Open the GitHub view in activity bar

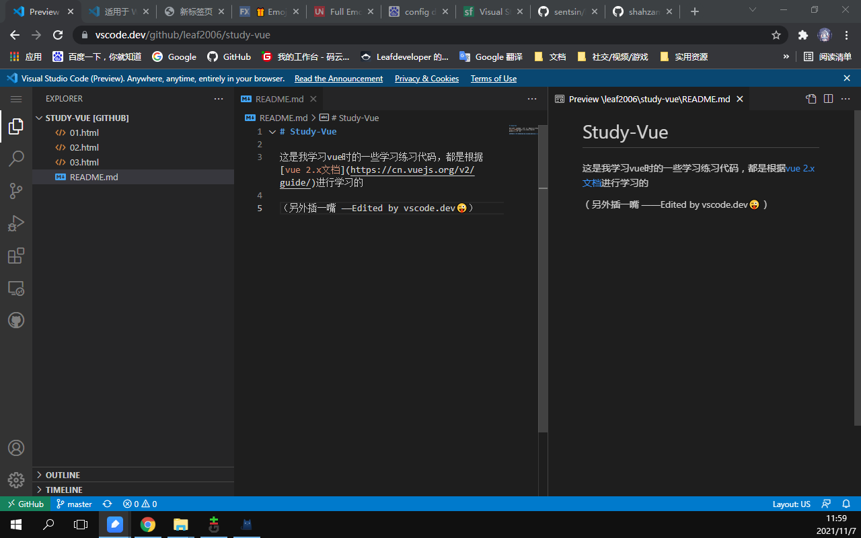coord(16,320)
